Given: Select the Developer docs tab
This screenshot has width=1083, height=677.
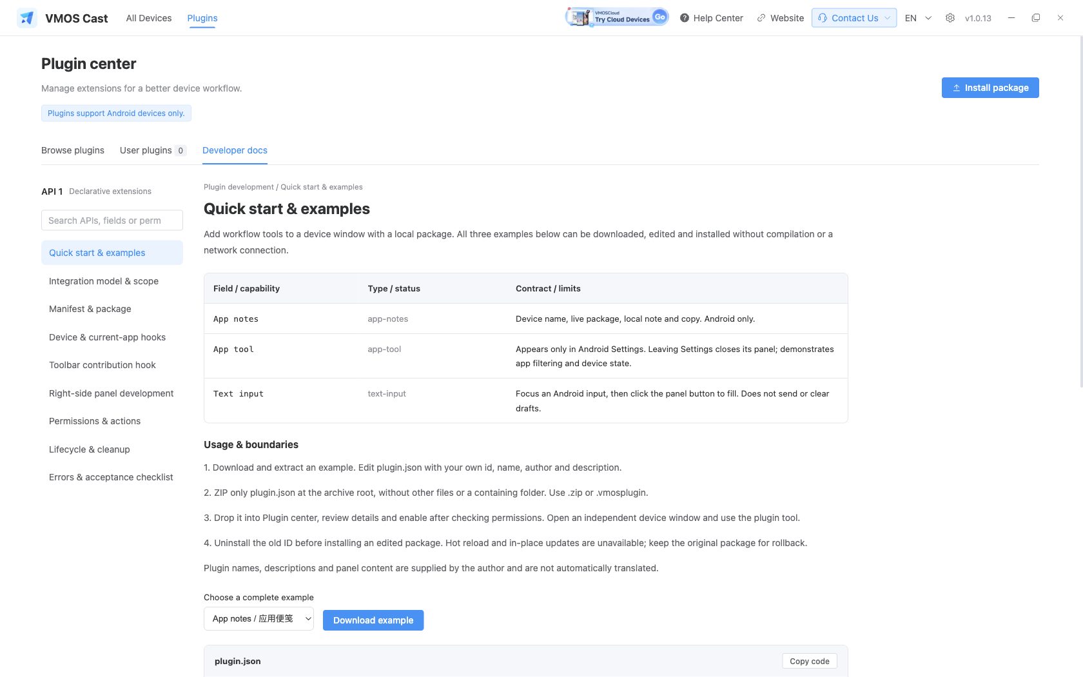Looking at the screenshot, I should click(235, 150).
